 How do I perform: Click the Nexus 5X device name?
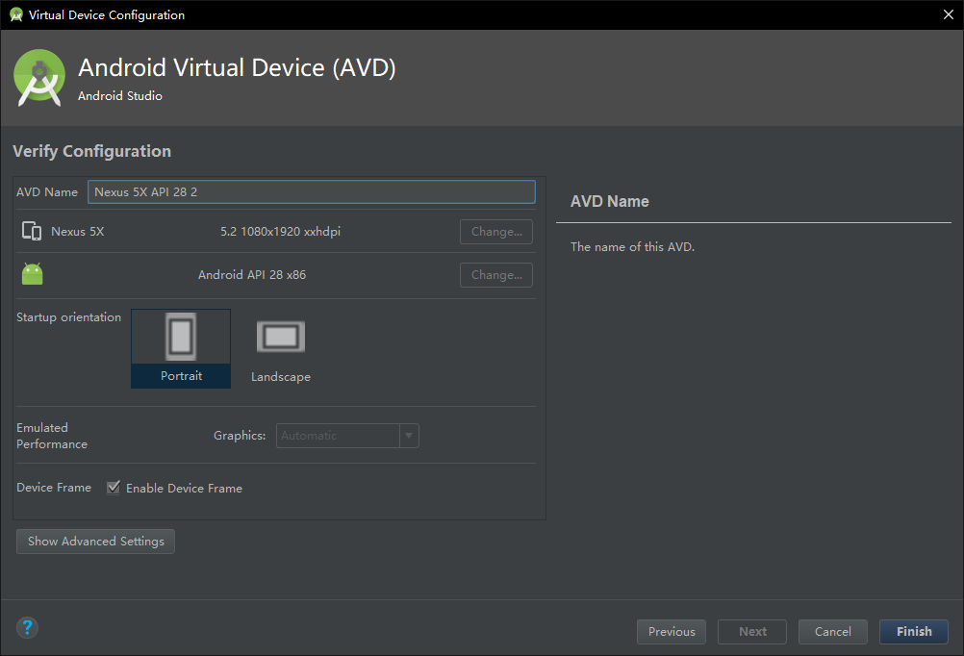click(x=78, y=232)
